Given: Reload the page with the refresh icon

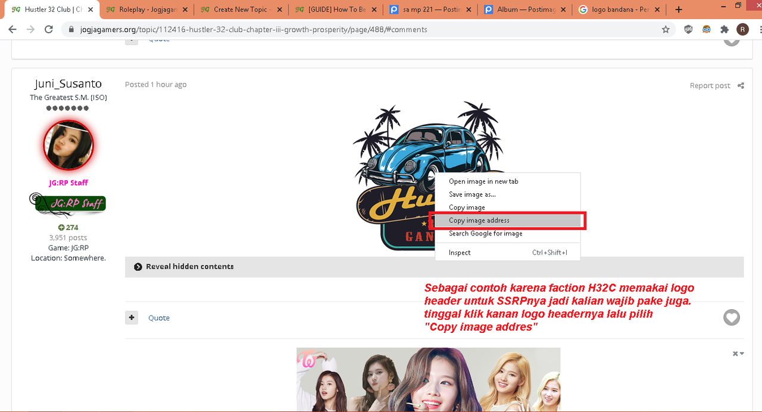Looking at the screenshot, I should coord(49,29).
